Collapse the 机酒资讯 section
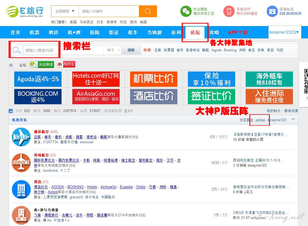 click(293, 119)
